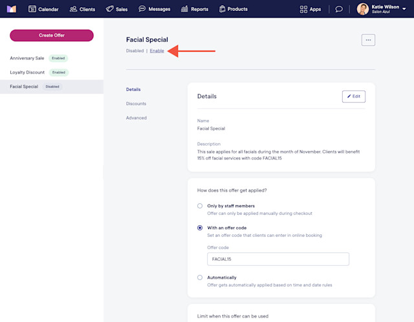Click the Calendar icon in top navigation
This screenshot has width=414, height=322.
coord(32,9)
